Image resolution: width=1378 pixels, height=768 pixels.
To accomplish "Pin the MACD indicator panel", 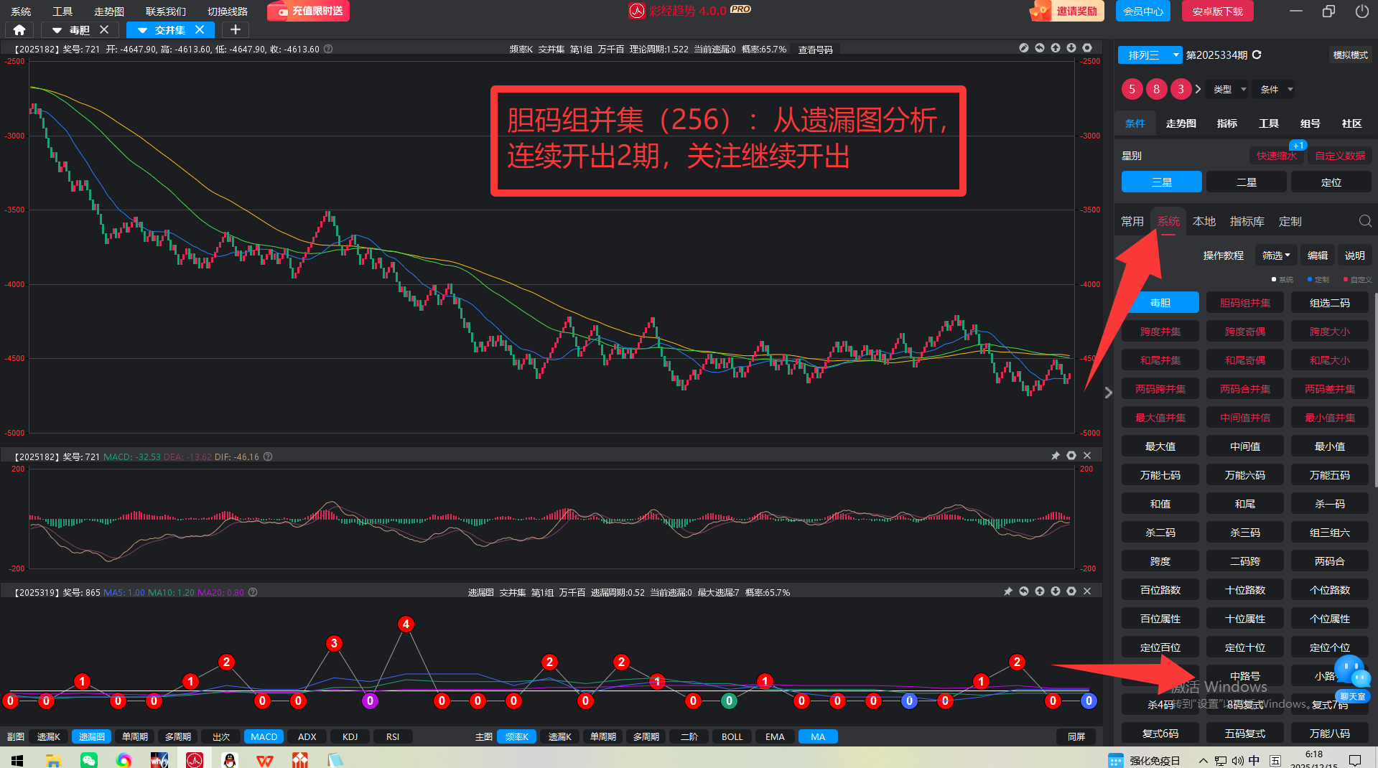I will click(x=1055, y=456).
